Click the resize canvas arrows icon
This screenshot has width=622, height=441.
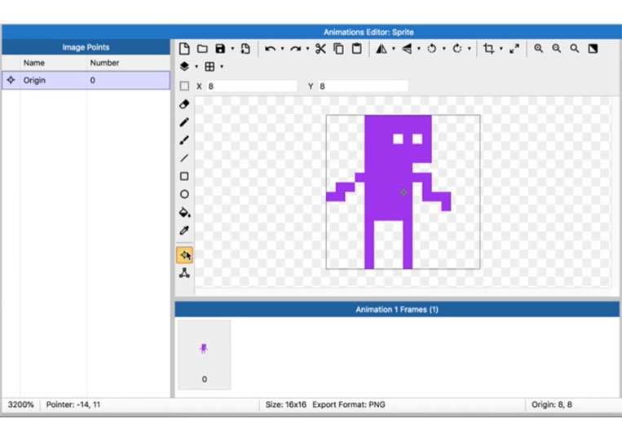point(514,49)
